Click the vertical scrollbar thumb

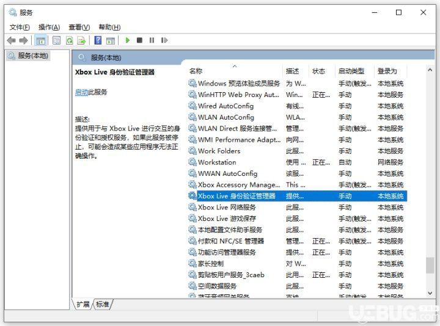click(430, 265)
